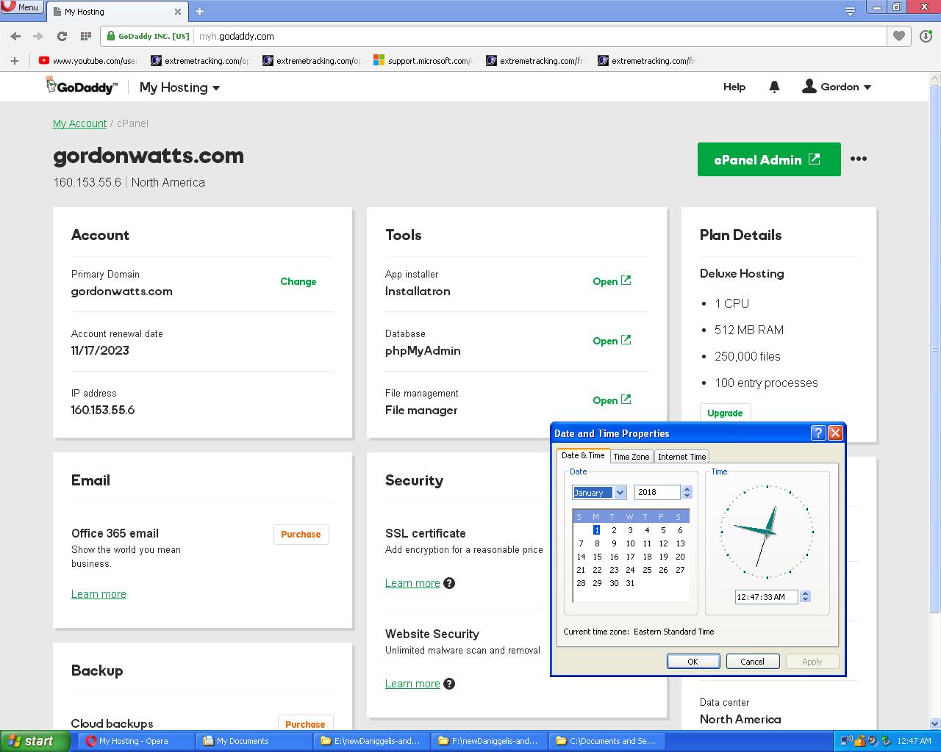The height and width of the screenshot is (752, 941).
Task: Open tab list menu icon in Opera
Action: [x=850, y=11]
